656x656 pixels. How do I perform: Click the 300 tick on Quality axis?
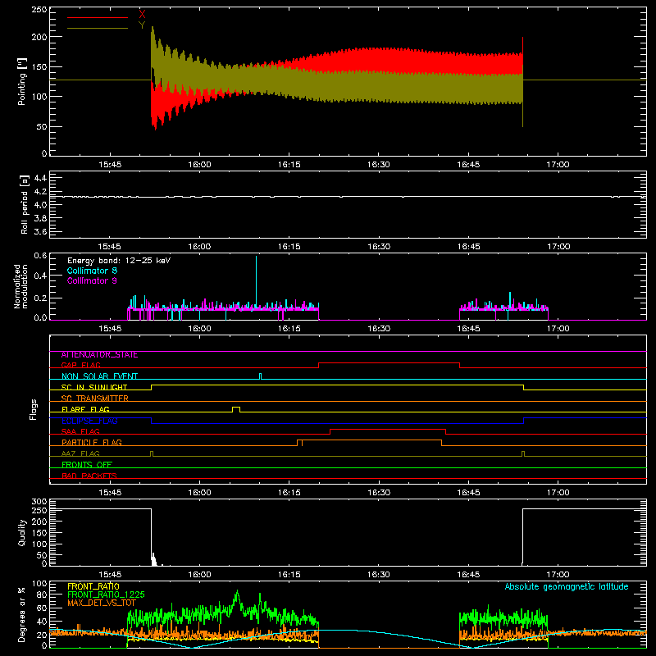[x=39, y=502]
